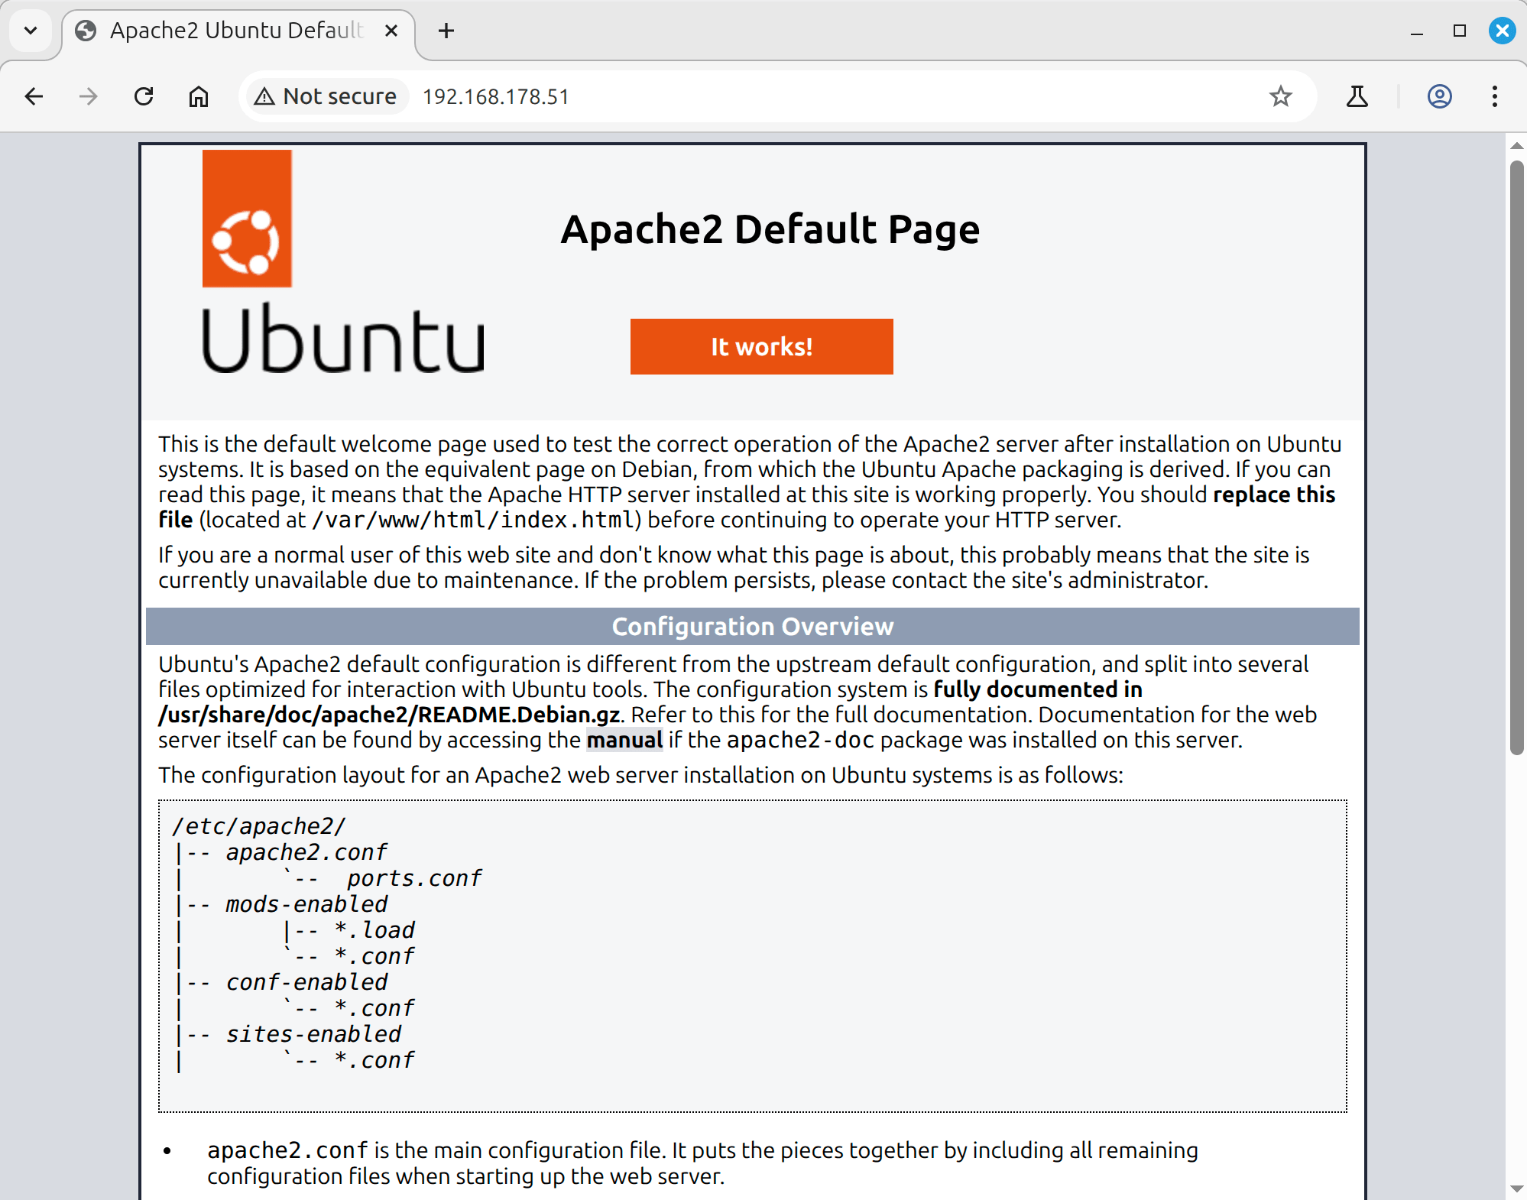Click mods-enabled in the config tree
Image resolution: width=1527 pixels, height=1200 pixels.
click(x=306, y=904)
